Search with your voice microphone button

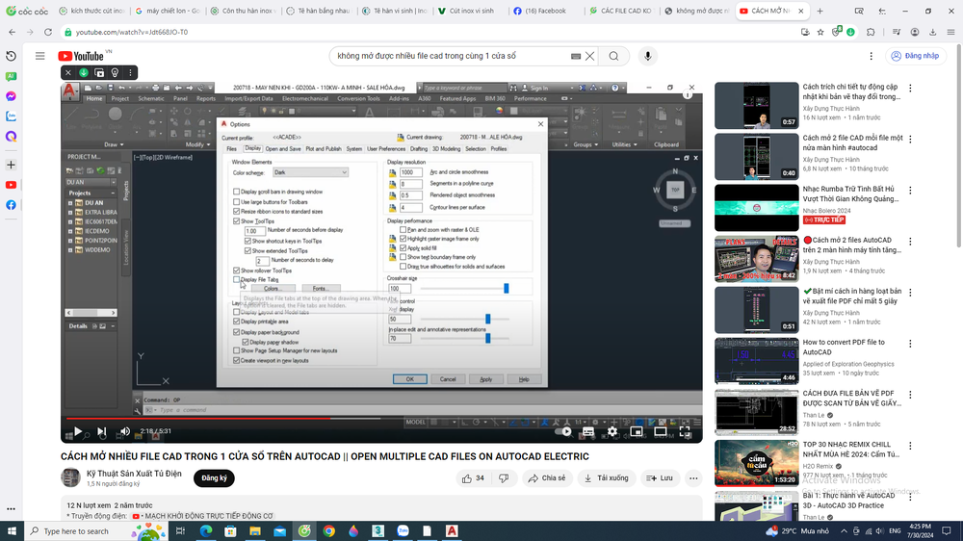point(647,56)
